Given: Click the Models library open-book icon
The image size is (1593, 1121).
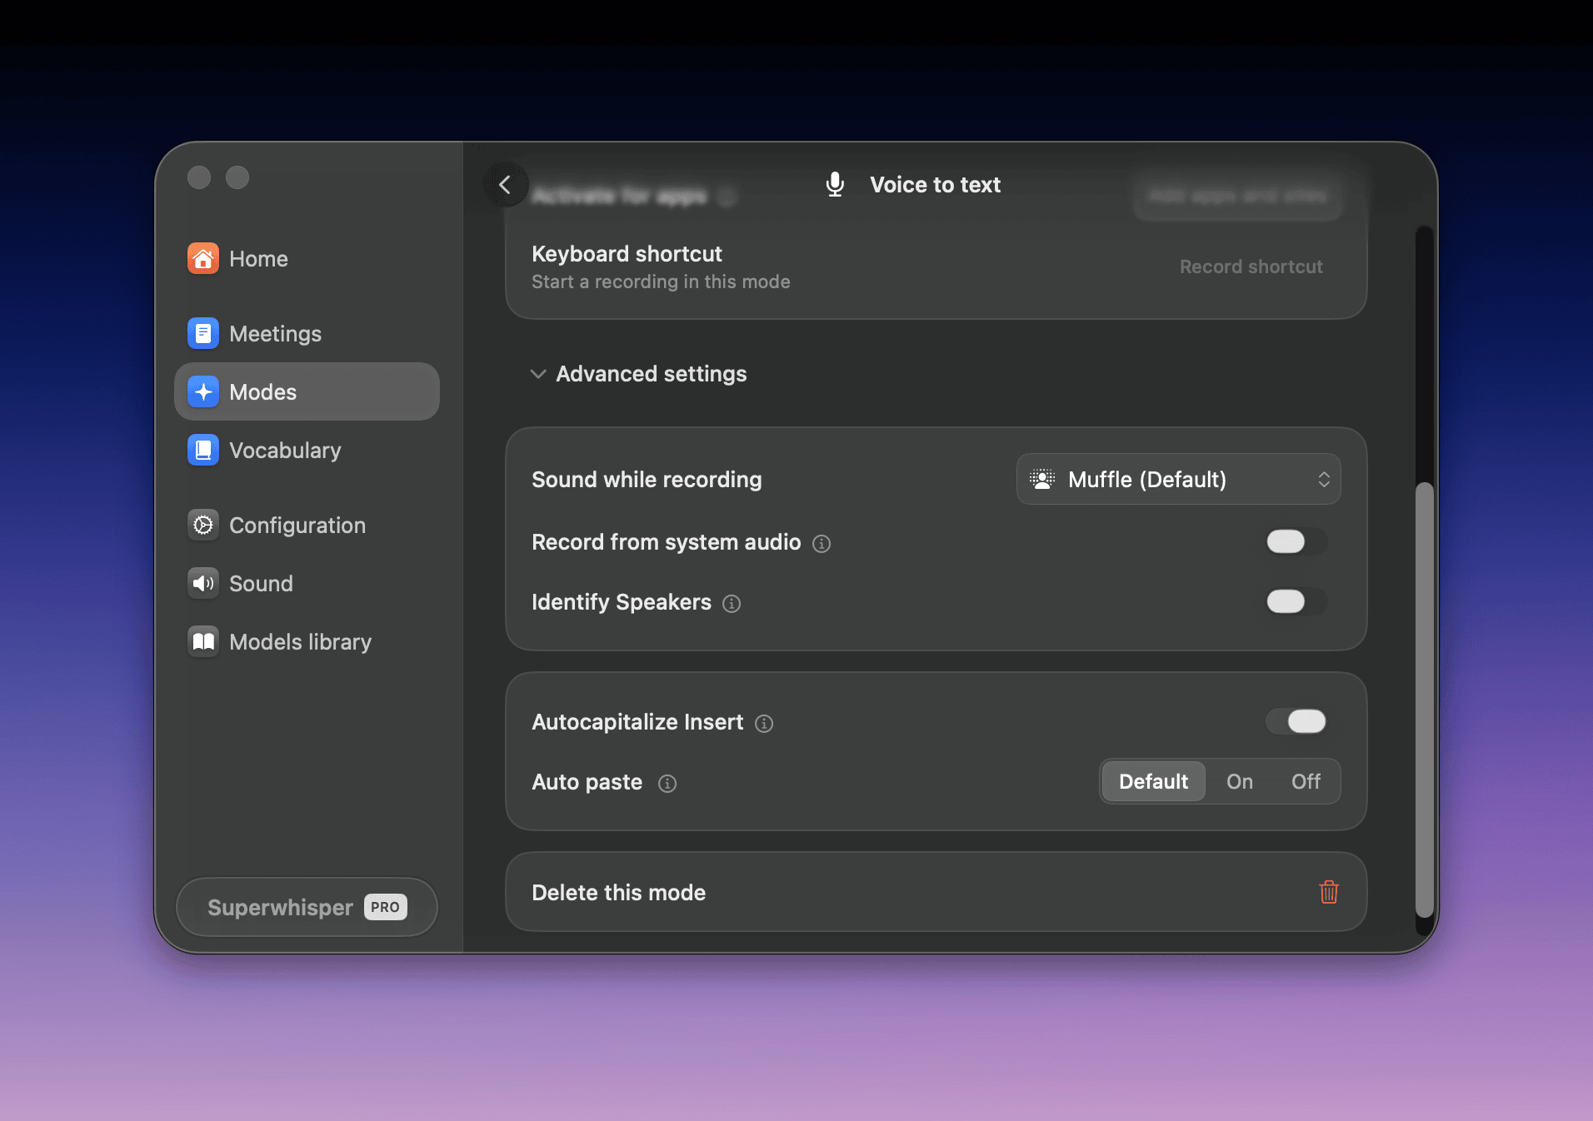Looking at the screenshot, I should (203, 642).
